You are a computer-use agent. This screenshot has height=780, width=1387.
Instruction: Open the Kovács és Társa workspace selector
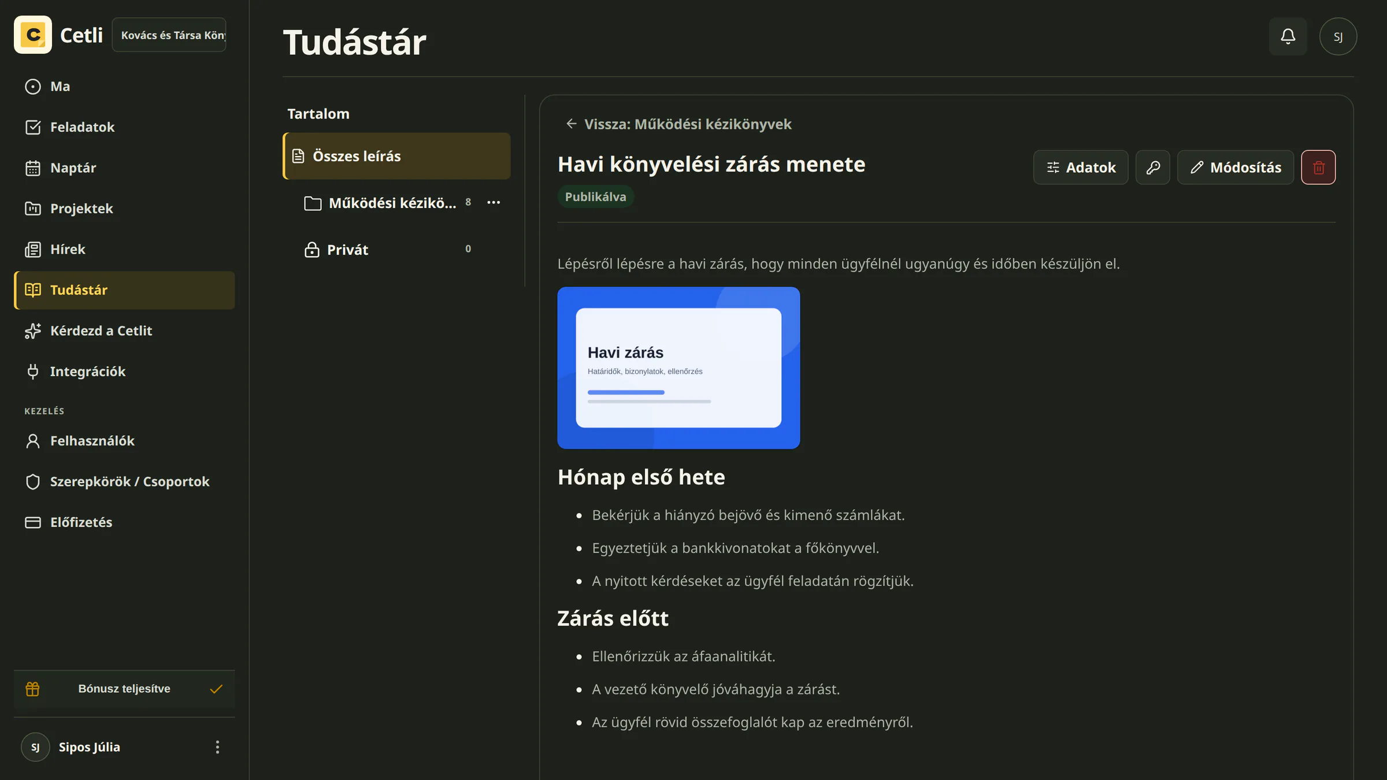[169, 35]
